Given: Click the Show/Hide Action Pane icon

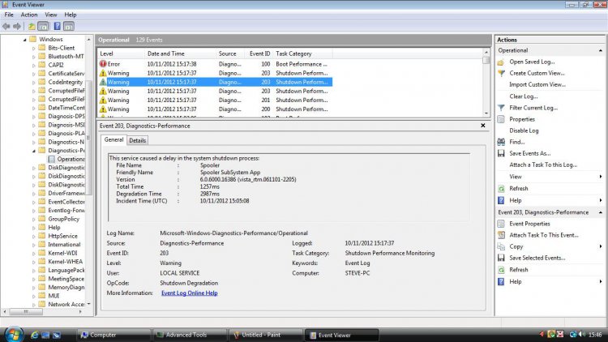Looking at the screenshot, I should tap(69, 27).
